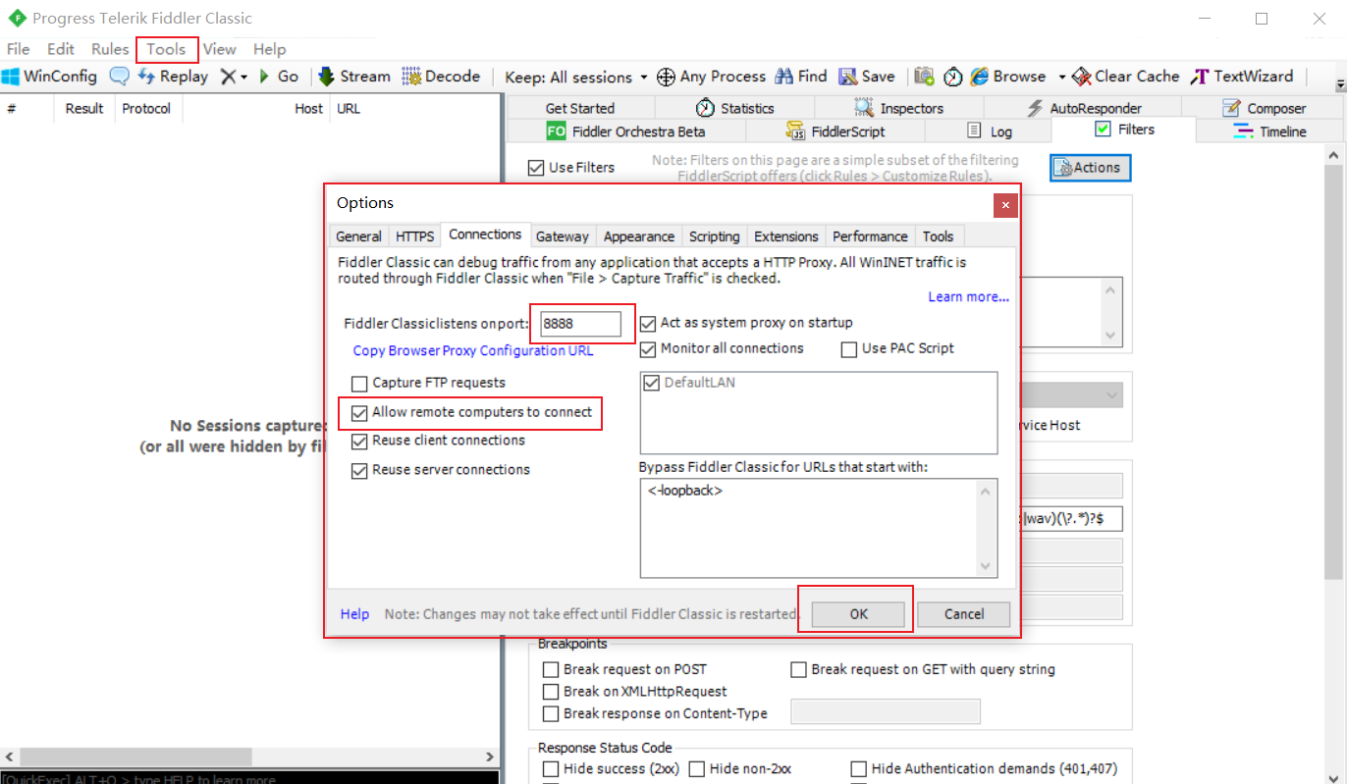The height and width of the screenshot is (784, 1347).
Task: Cancel the Options dialog
Action: [964, 614]
